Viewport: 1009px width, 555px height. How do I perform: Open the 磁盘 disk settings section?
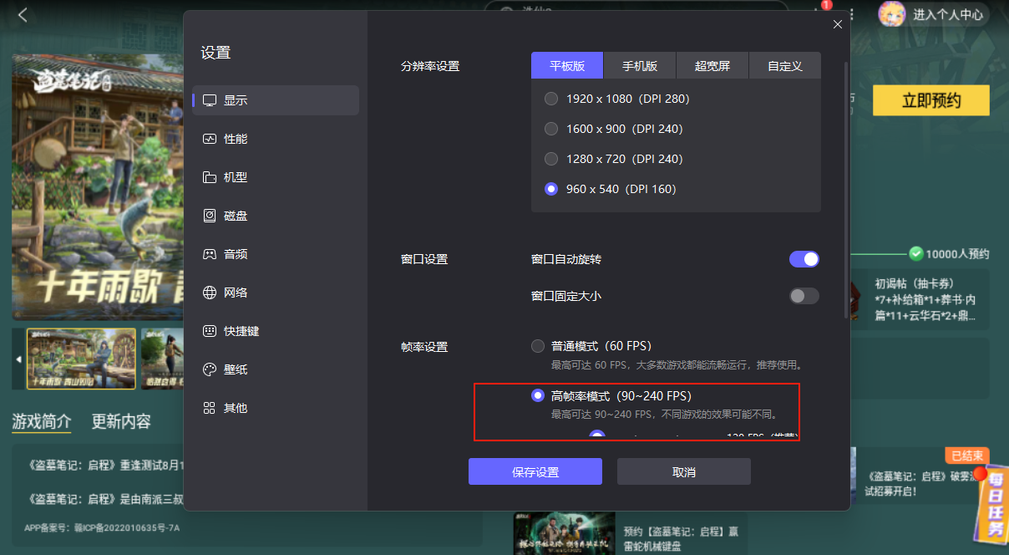click(x=276, y=216)
